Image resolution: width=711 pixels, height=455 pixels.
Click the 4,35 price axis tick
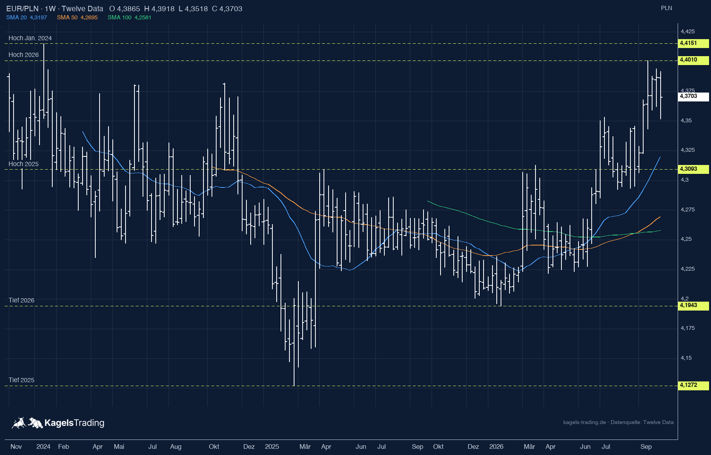coord(686,120)
